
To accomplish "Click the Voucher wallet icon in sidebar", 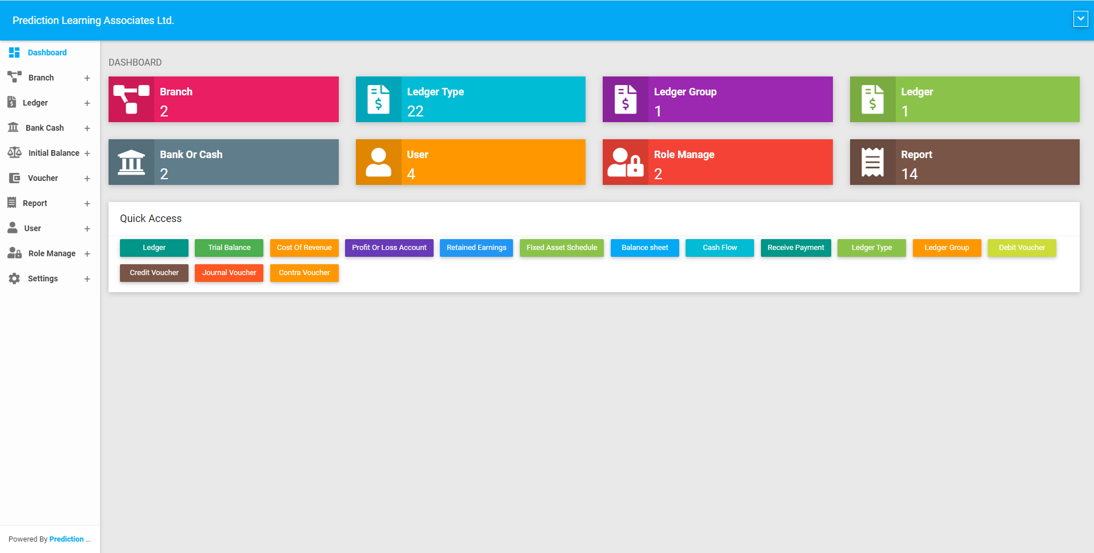I will [15, 178].
